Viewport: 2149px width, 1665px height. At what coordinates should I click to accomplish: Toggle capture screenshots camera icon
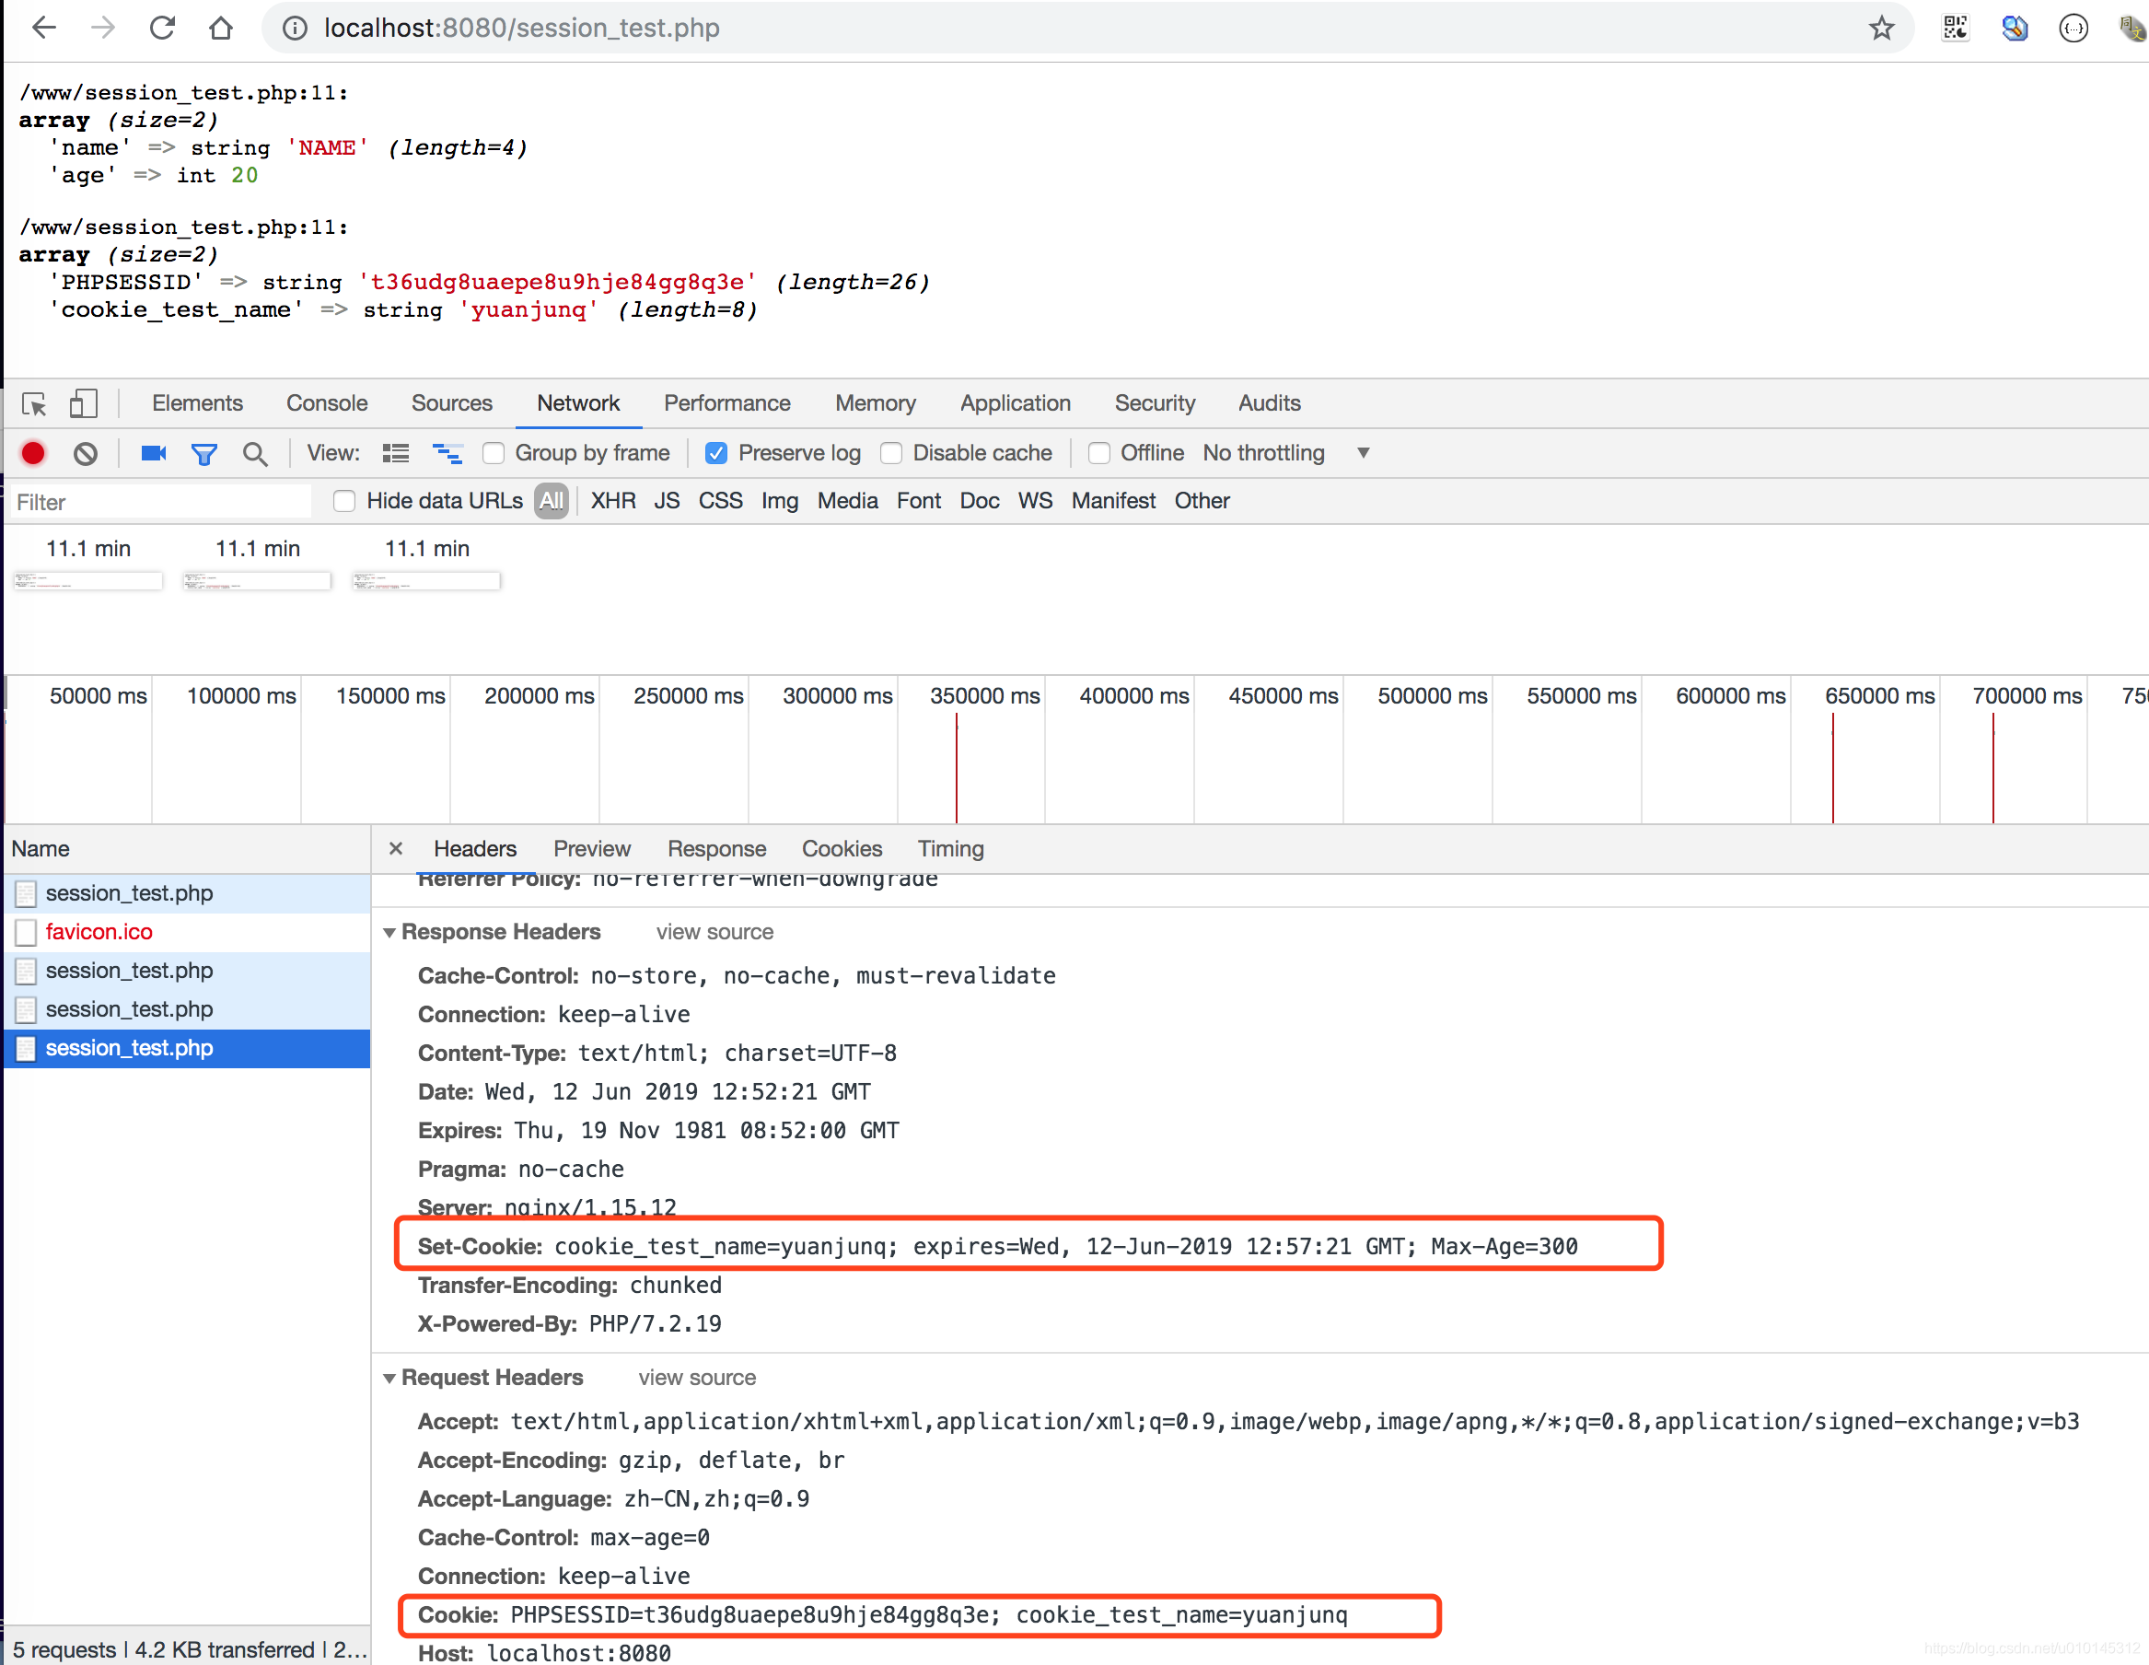pos(154,454)
